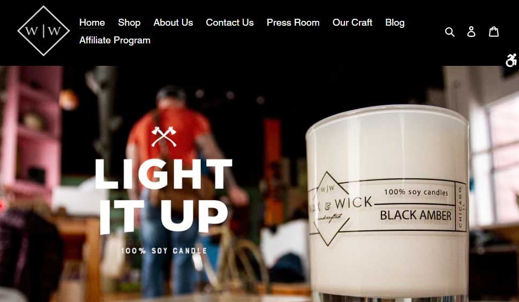
Task: Open the search magnifier icon
Action: tap(449, 32)
